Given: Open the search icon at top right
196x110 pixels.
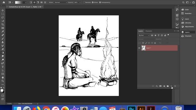Looking at the screenshot, I should 183,2.
